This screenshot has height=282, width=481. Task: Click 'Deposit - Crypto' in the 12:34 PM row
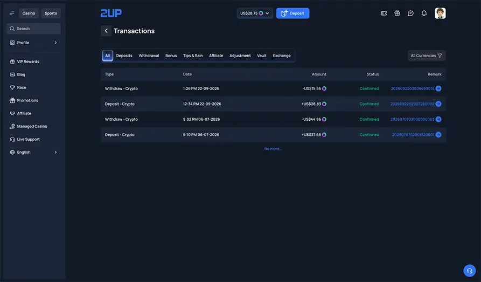[x=120, y=104]
